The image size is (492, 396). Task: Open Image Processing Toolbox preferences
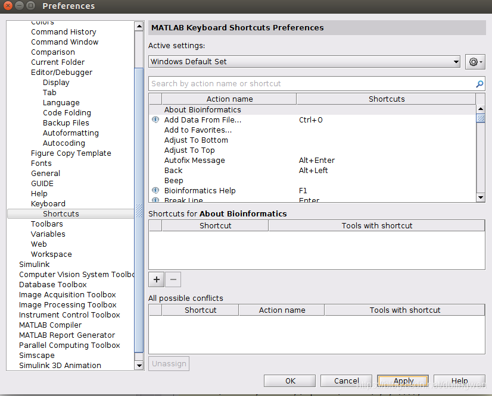click(x=67, y=305)
